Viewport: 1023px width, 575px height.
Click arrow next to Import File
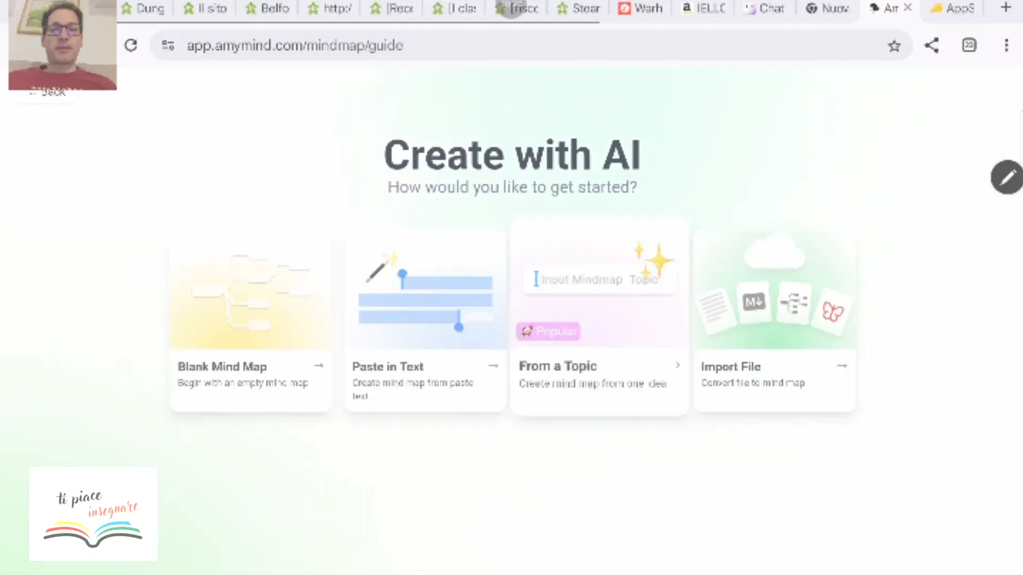tap(842, 366)
